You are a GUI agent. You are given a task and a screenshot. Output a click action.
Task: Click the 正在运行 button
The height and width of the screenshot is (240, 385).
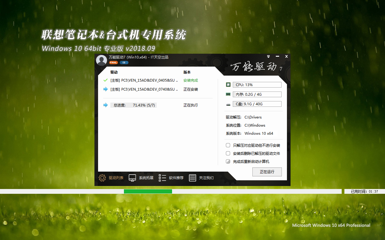[x=267, y=172]
